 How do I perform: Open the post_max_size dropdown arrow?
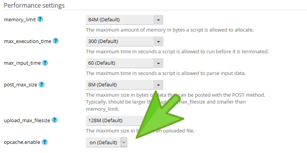coord(158,84)
